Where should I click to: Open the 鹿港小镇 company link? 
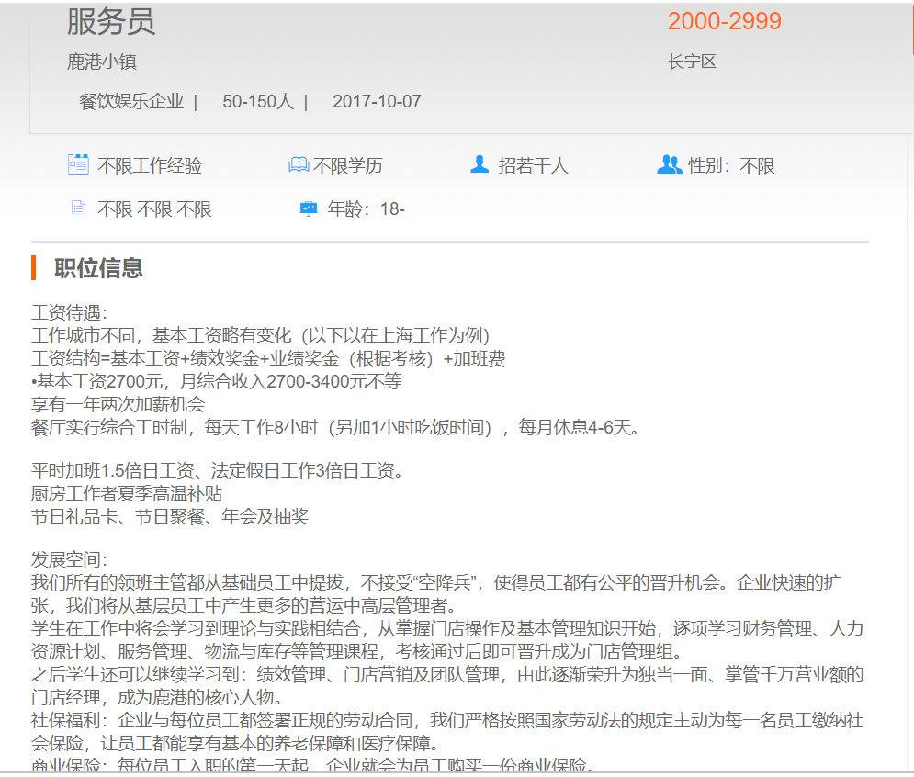coord(102,62)
